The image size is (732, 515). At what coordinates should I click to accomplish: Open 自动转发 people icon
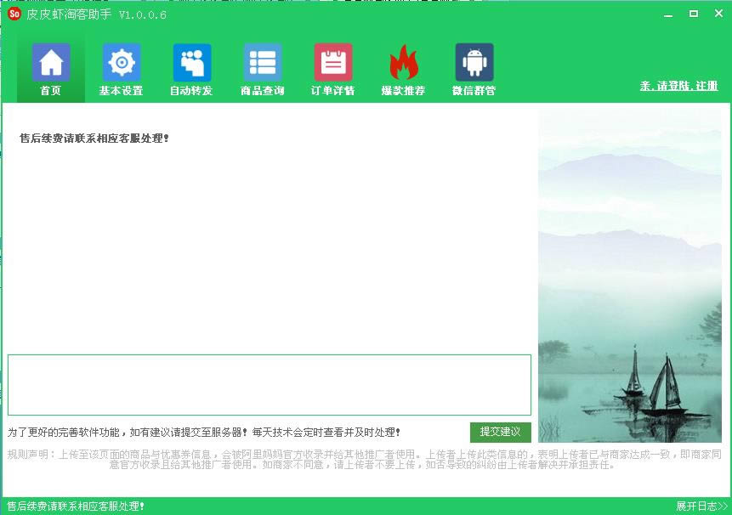[192, 63]
